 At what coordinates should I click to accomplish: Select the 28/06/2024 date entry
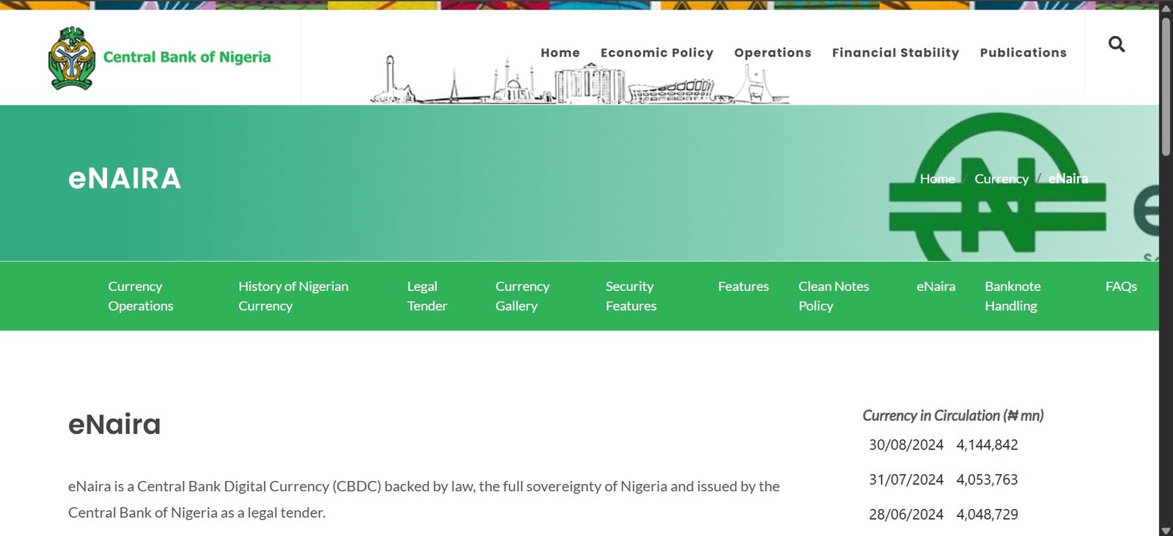pyautogui.click(x=906, y=515)
